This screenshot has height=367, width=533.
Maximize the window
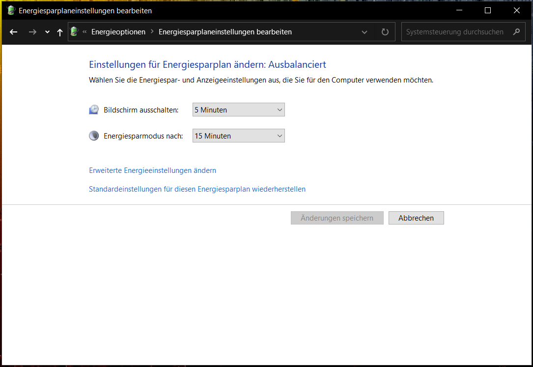click(488, 10)
